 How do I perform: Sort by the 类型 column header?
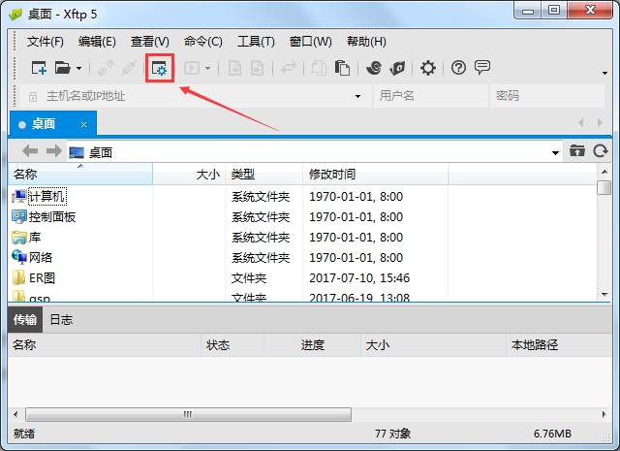click(264, 175)
